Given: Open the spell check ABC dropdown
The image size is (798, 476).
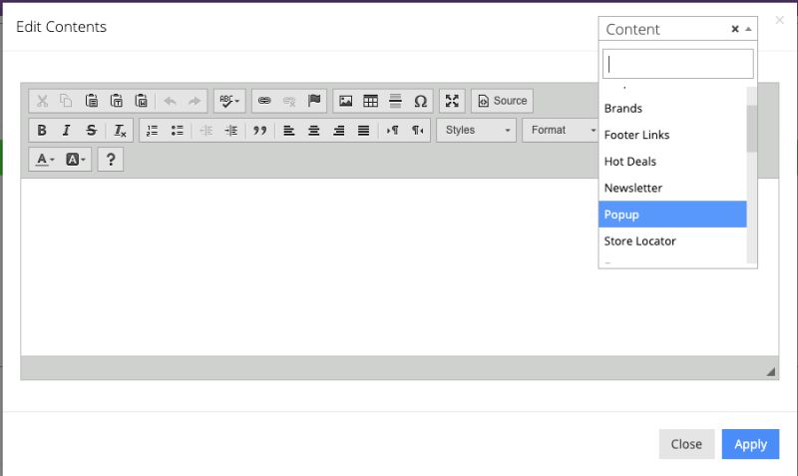Looking at the screenshot, I should 229,101.
